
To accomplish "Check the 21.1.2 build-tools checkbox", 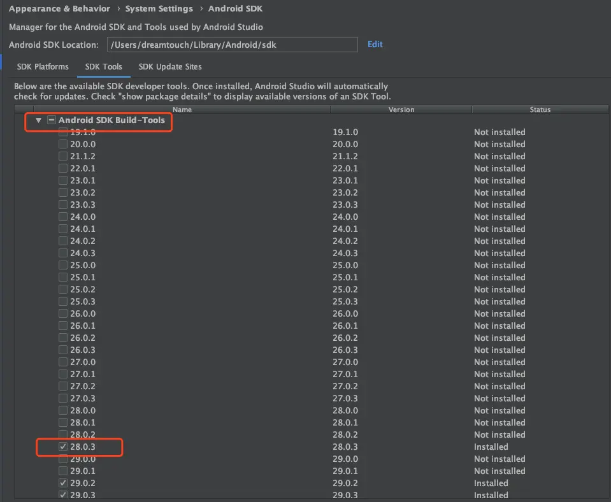I will [62, 156].
